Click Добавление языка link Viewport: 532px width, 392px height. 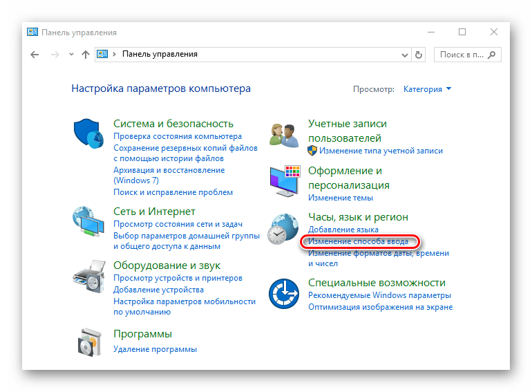pos(343,230)
